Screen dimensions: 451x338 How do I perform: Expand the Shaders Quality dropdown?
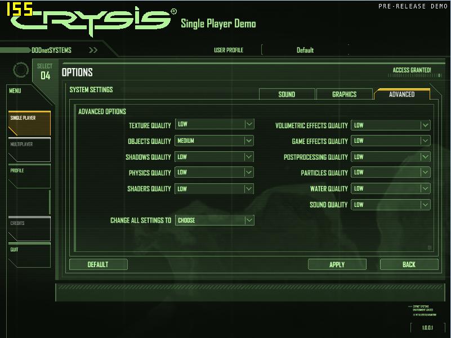pos(215,188)
